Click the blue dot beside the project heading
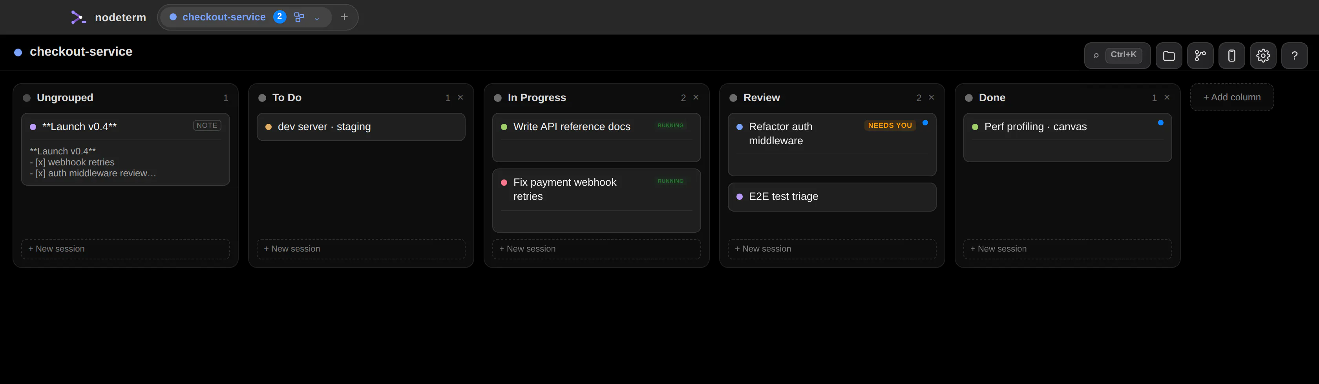 18,53
